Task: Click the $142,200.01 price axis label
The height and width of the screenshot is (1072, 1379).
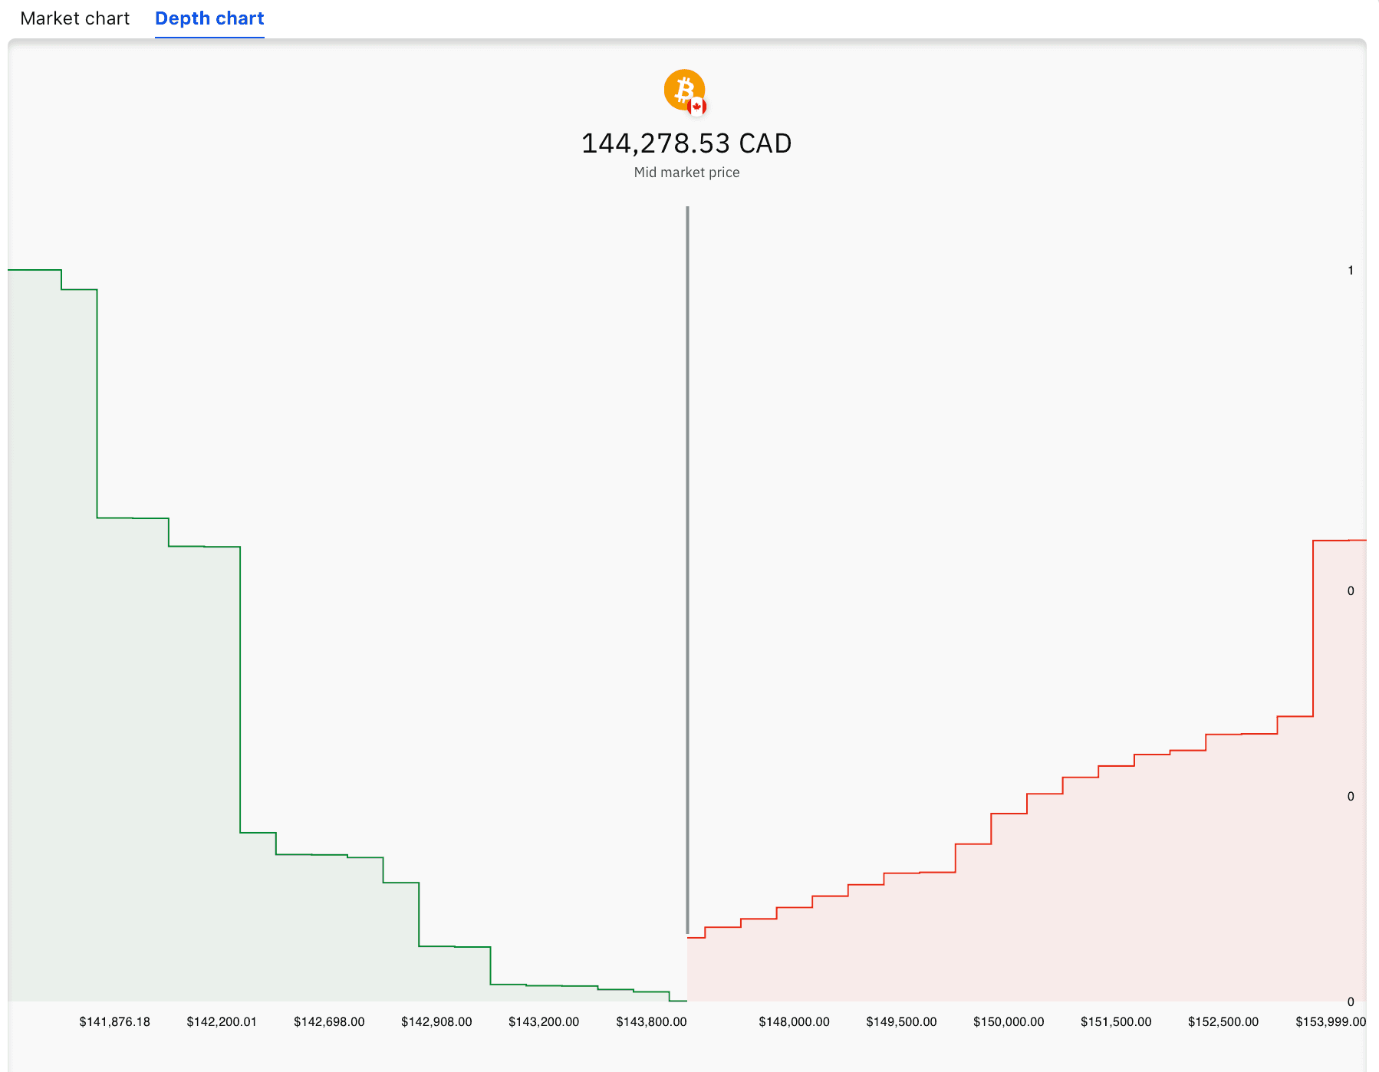Action: click(222, 1021)
